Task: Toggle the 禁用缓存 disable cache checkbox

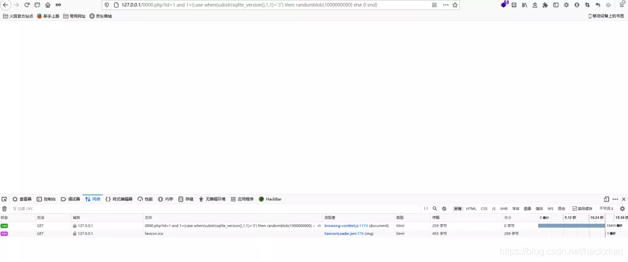Action: pyautogui.click(x=575, y=209)
